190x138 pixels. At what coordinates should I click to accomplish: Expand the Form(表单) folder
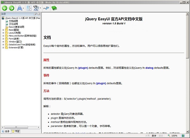[3, 39]
